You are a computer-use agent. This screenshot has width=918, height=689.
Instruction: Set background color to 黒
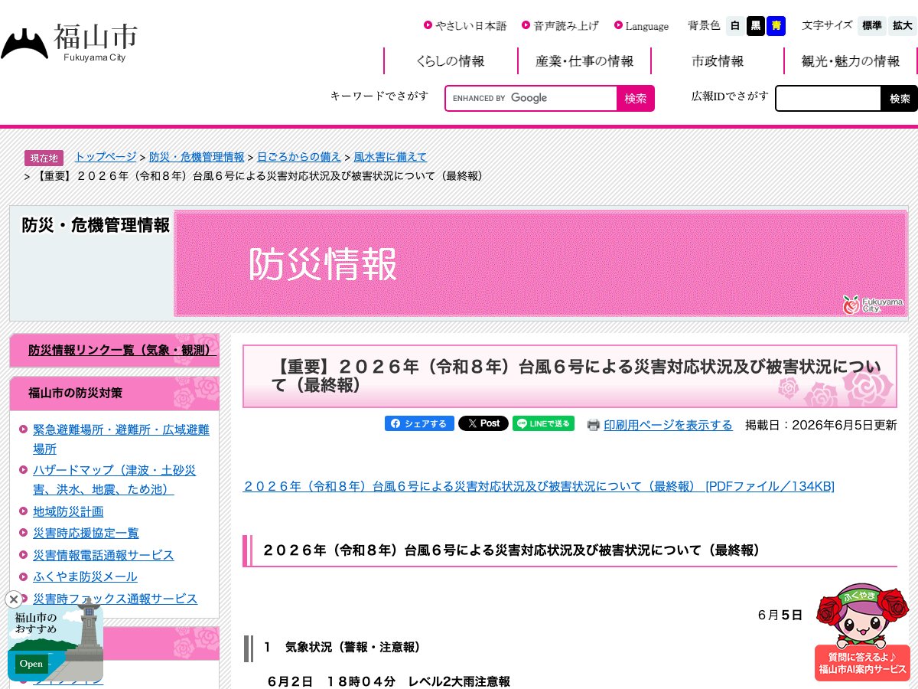point(756,26)
